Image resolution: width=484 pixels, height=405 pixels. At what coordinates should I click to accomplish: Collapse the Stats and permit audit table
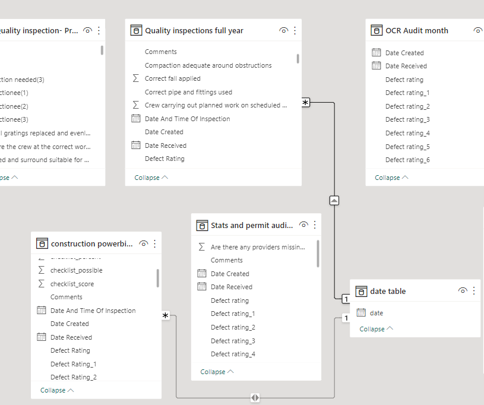pyautogui.click(x=217, y=372)
